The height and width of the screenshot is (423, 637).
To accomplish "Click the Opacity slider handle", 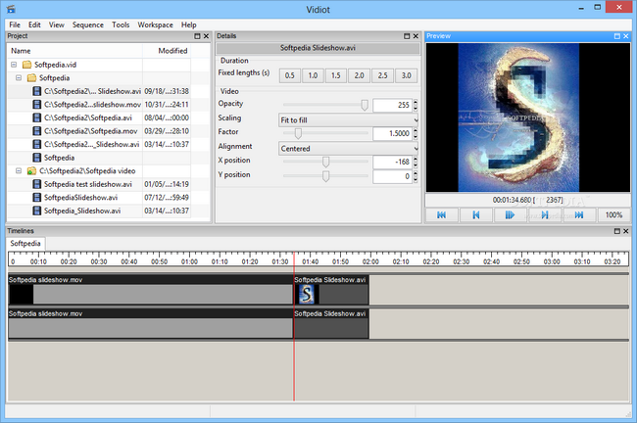I will pyautogui.click(x=365, y=105).
